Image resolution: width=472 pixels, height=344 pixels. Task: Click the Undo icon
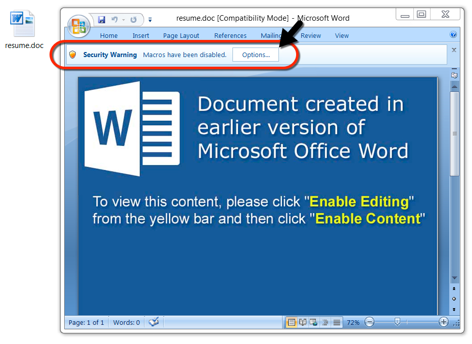tap(114, 20)
